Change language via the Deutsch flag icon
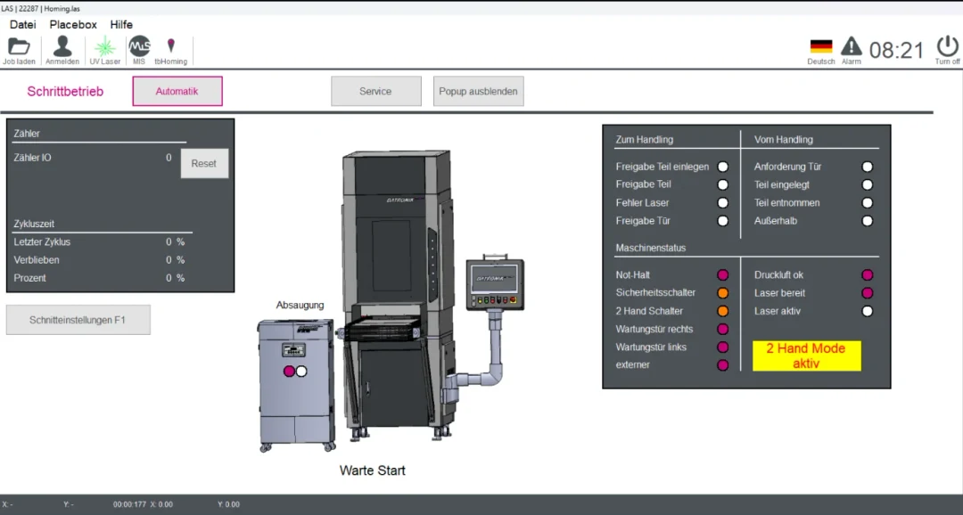Screen dimensions: 963x515 coord(820,46)
